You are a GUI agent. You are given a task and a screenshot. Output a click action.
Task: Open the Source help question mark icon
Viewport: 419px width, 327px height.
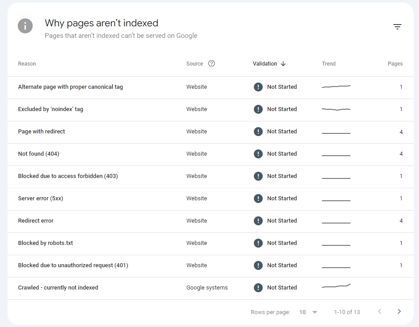tap(212, 63)
